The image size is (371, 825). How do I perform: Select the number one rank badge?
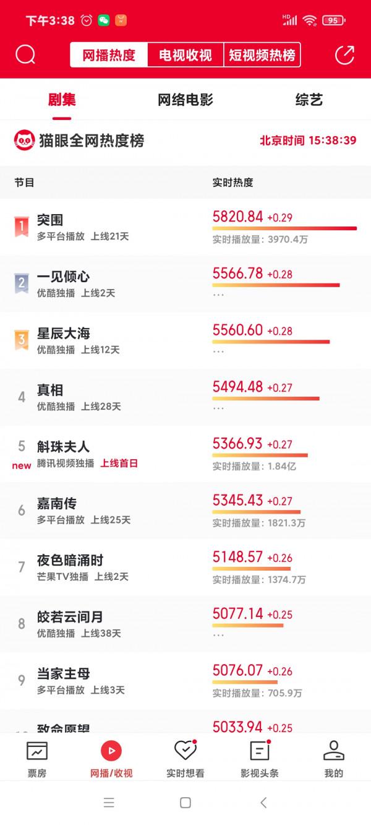(22, 223)
